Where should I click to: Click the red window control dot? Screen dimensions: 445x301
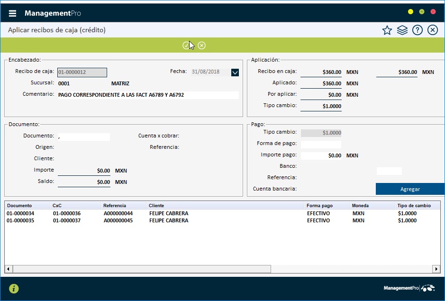(x=433, y=12)
